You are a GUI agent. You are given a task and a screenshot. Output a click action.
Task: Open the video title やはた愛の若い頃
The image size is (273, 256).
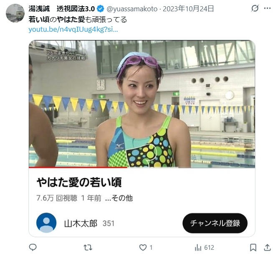(x=79, y=182)
